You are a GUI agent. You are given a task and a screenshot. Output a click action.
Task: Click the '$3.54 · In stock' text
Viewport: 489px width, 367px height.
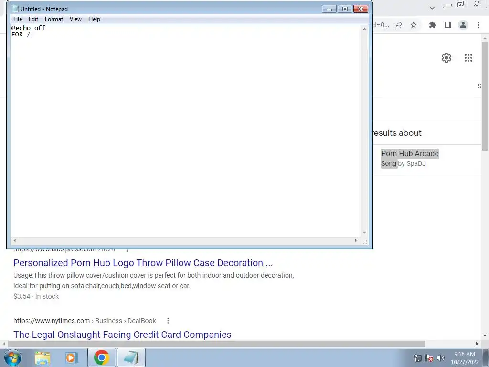36,296
